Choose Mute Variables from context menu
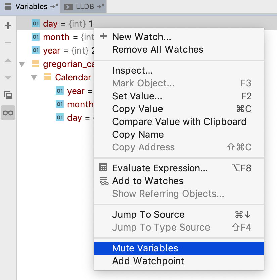The width and height of the screenshot is (277, 280). (145, 248)
